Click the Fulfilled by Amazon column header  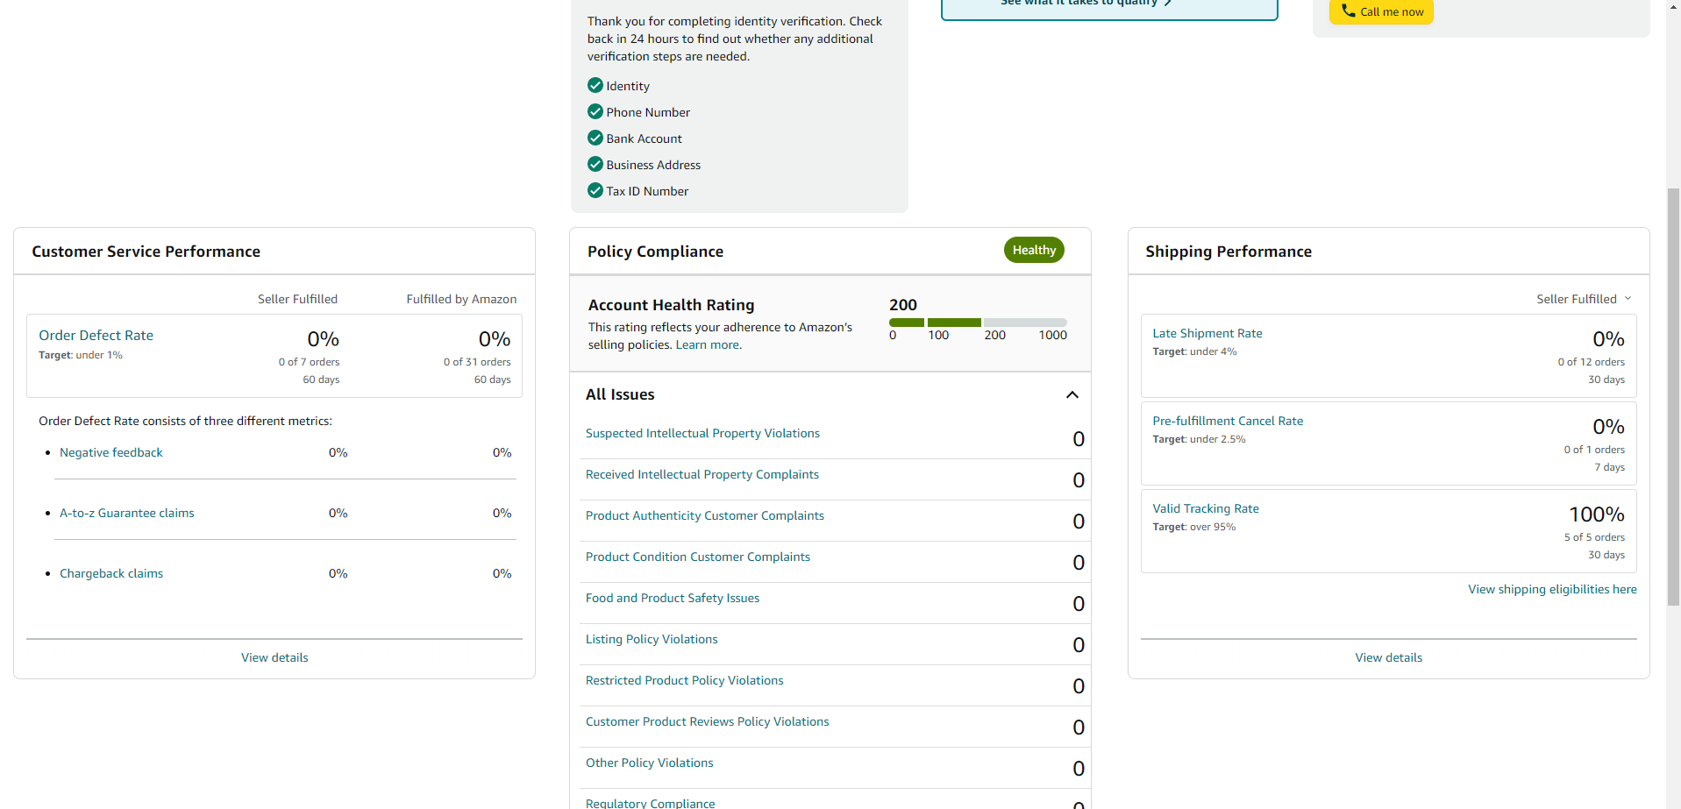[461, 299]
